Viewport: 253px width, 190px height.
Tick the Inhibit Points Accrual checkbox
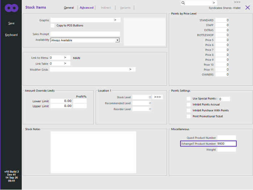coord(188,104)
